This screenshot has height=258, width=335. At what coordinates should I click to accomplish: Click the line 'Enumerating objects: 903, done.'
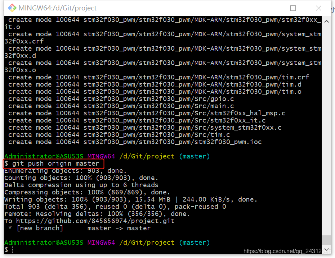pos(65,171)
